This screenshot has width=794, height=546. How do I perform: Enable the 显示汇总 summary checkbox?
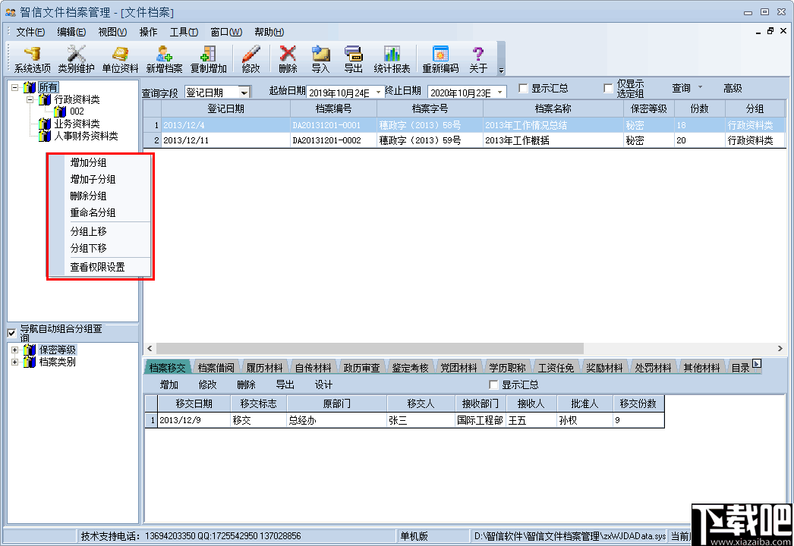(522, 87)
